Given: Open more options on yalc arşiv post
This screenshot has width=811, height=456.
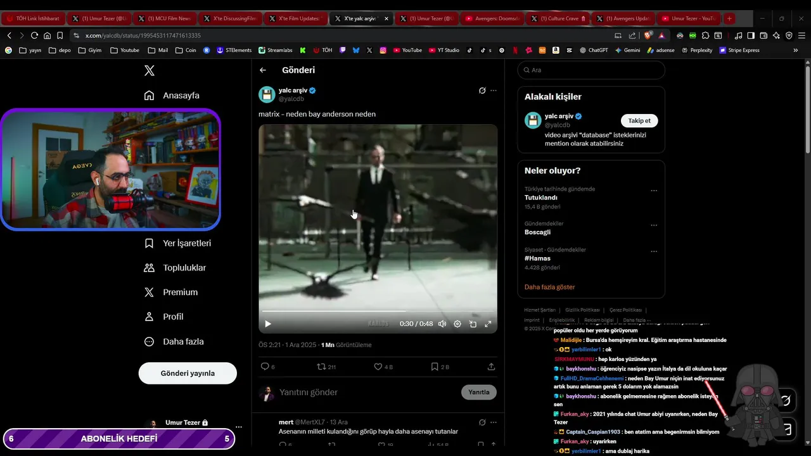Looking at the screenshot, I should [494, 91].
